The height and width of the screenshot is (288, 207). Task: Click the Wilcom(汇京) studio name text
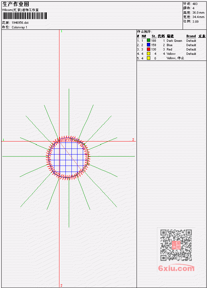tap(20, 10)
